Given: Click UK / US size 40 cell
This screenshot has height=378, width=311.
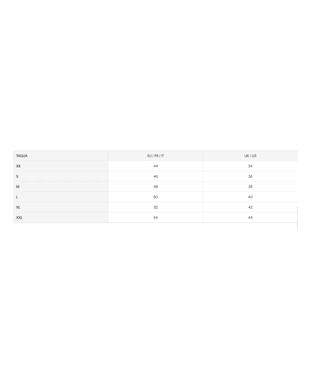Looking at the screenshot, I should pyautogui.click(x=250, y=197).
